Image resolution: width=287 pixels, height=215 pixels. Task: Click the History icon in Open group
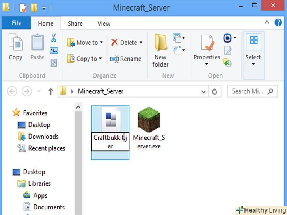click(227, 63)
